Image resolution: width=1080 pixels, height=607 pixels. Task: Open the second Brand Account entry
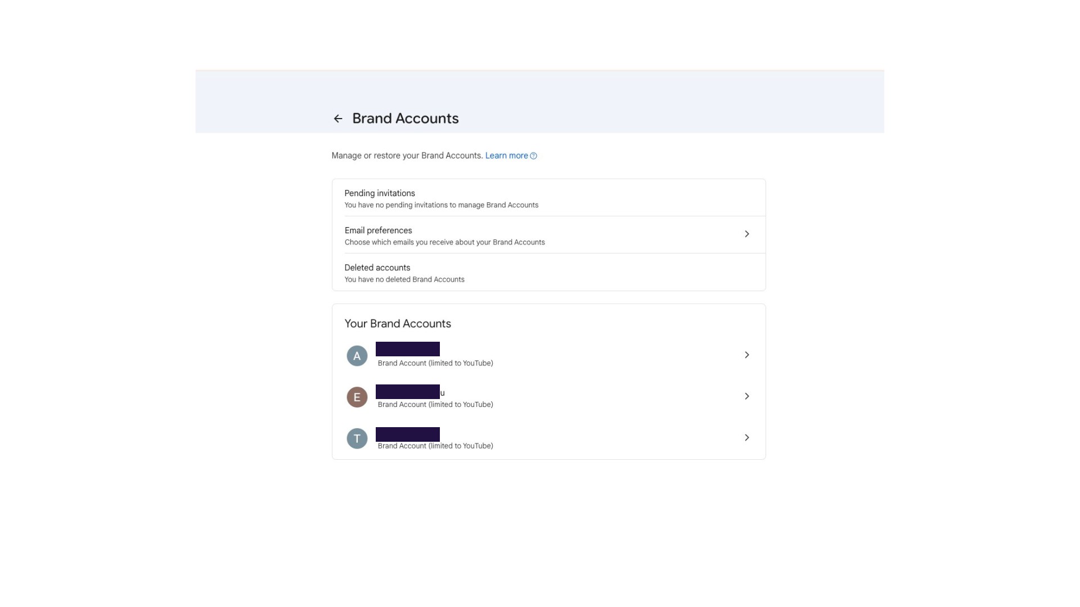[x=548, y=396]
